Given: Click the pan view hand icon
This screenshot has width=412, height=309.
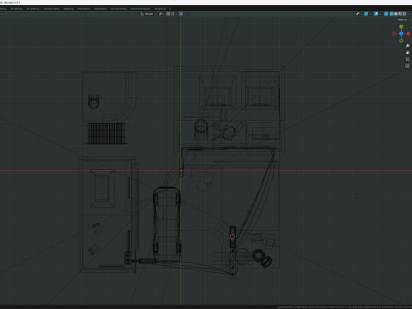Looking at the screenshot, I should (x=408, y=52).
